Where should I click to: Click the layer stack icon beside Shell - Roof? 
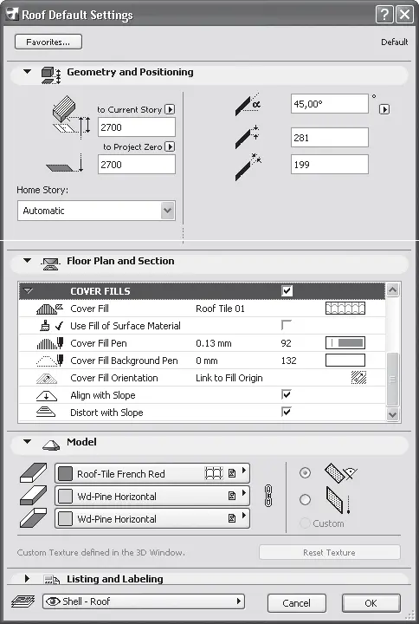click(23, 601)
